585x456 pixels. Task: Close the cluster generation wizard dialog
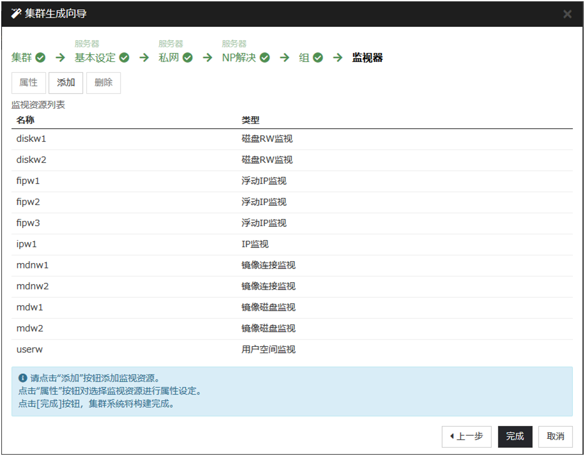click(x=567, y=14)
